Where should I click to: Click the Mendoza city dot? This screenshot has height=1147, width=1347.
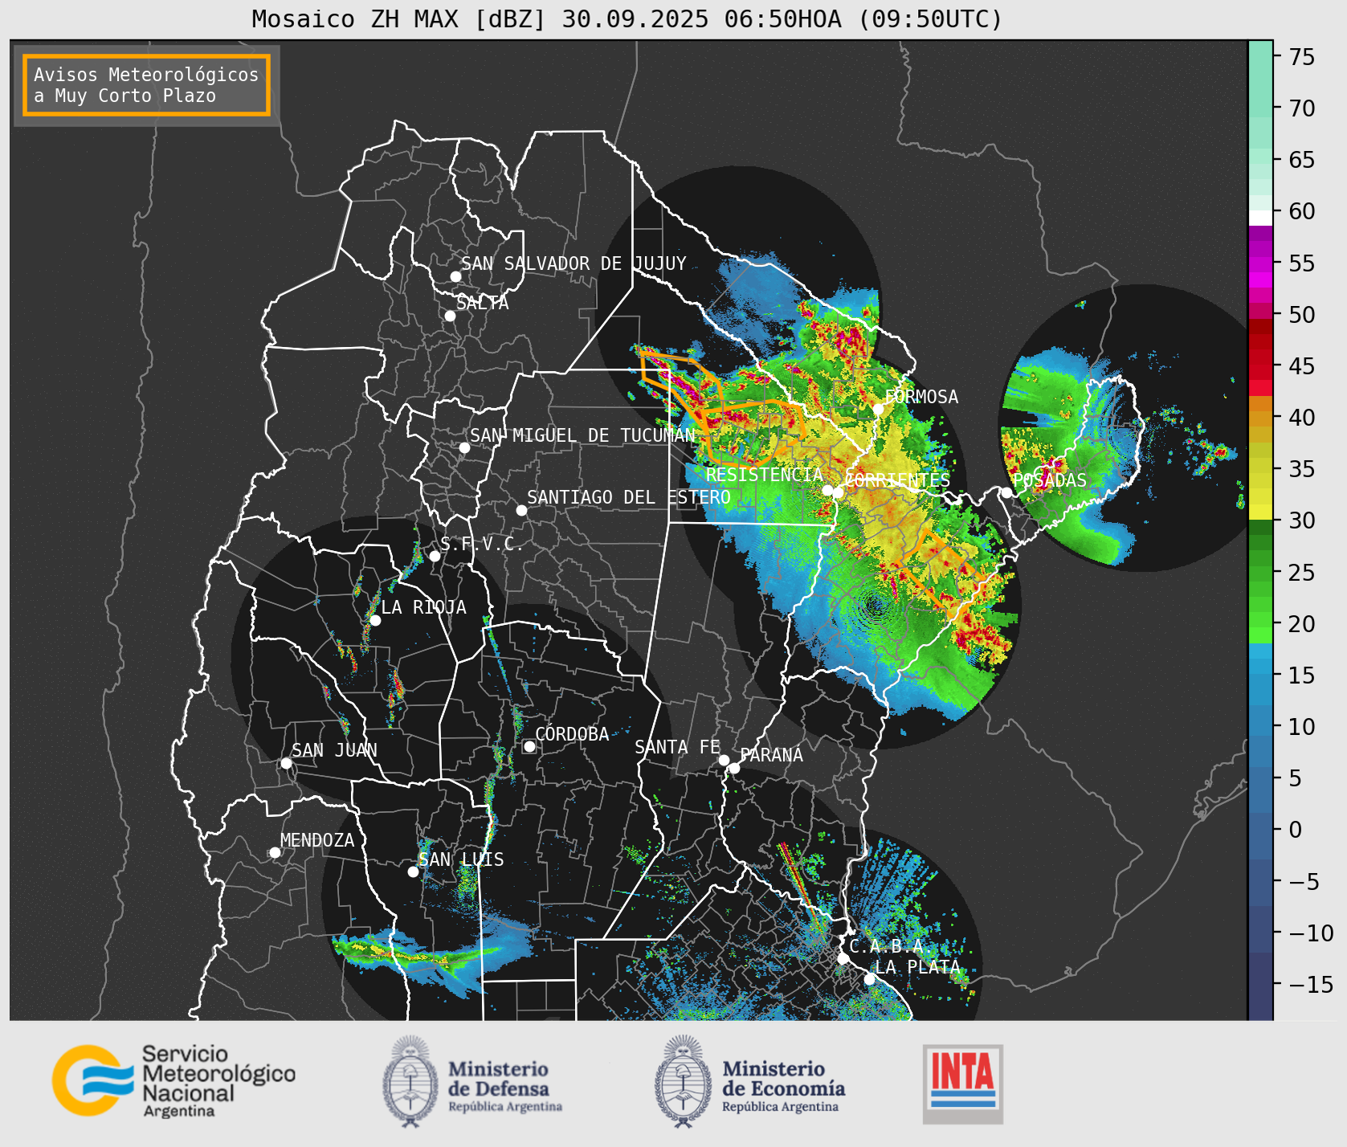click(x=275, y=852)
